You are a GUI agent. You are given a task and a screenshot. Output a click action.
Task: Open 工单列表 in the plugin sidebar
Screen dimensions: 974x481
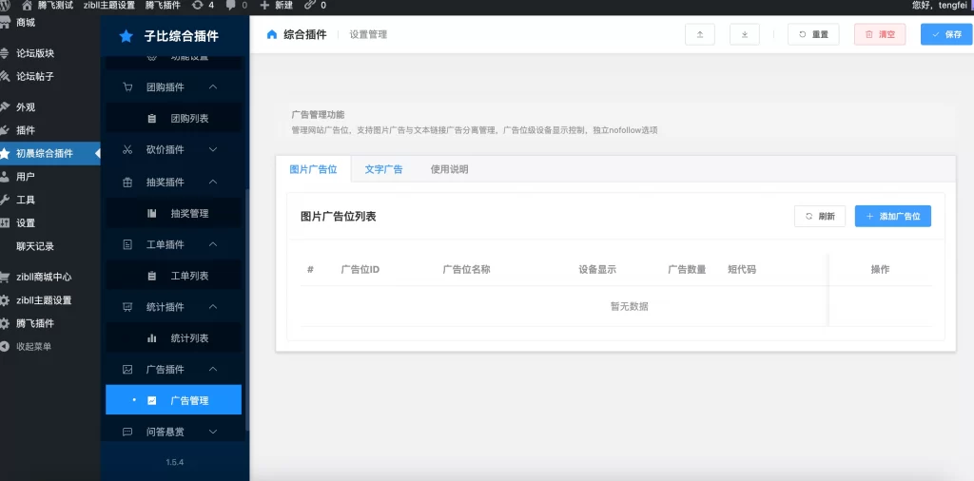pos(188,276)
